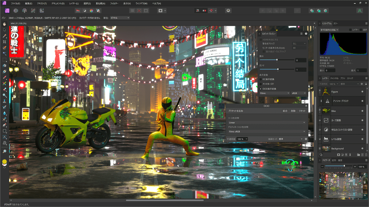This screenshot has height=207, width=369.
Task: Expand the すべてのチャンネル histogram dropdown
Action: point(329,30)
